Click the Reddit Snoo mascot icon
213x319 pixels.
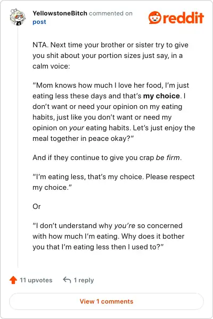155,18
